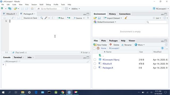Switch to the Packages tab

pos(113,41)
